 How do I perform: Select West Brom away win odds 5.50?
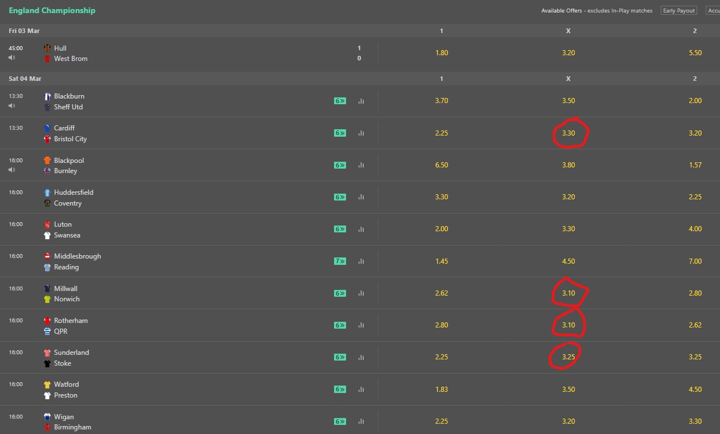pyautogui.click(x=695, y=53)
